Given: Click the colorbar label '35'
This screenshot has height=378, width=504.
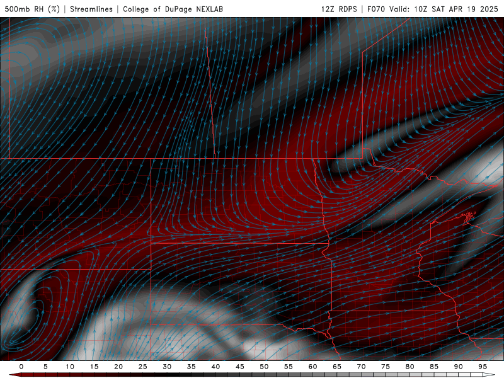Looking at the screenshot, I should [192, 367].
